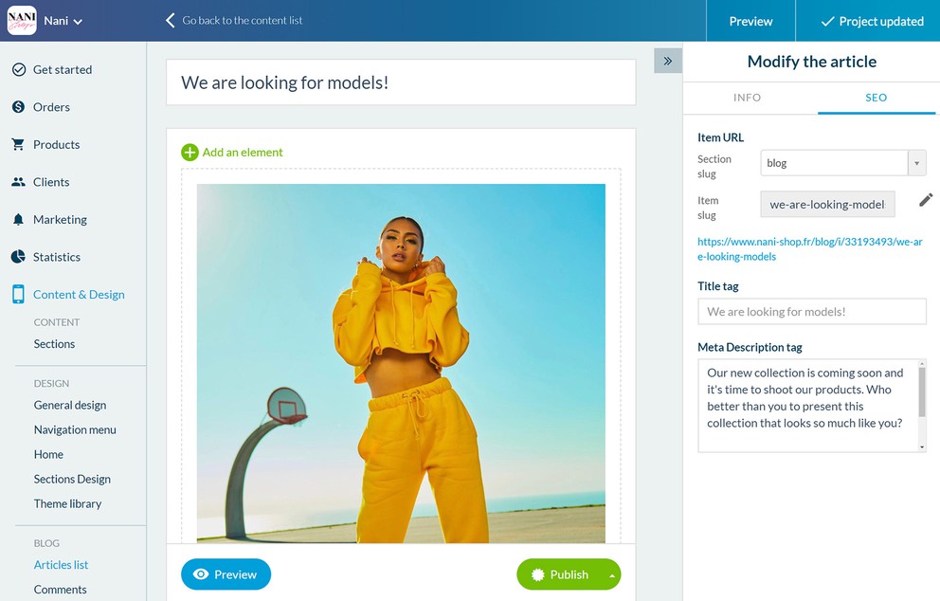Open the nani-shop.fr article URL link

[810, 249]
